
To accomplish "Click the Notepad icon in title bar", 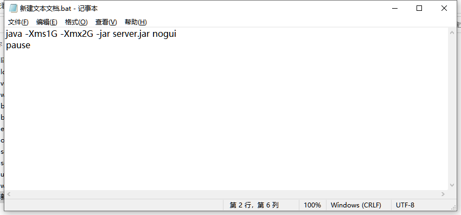I will coord(13,8).
